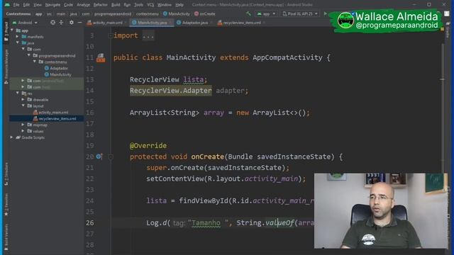Run the app with the green play icon
The height and width of the screenshot is (255, 454).
pyautogui.click(x=325, y=13)
